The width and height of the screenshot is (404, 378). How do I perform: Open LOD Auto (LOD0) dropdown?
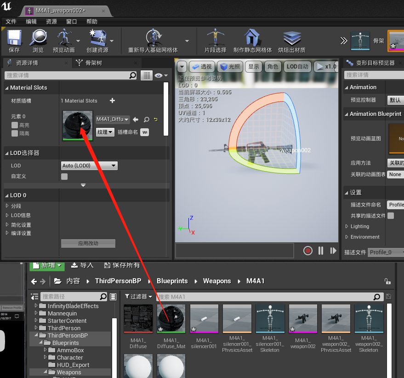click(89, 166)
